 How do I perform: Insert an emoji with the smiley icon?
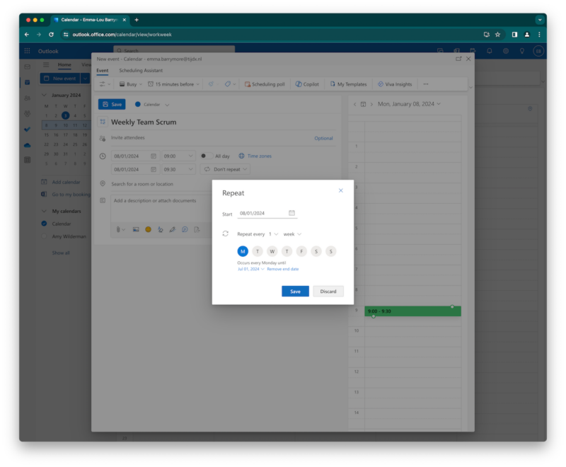(148, 229)
